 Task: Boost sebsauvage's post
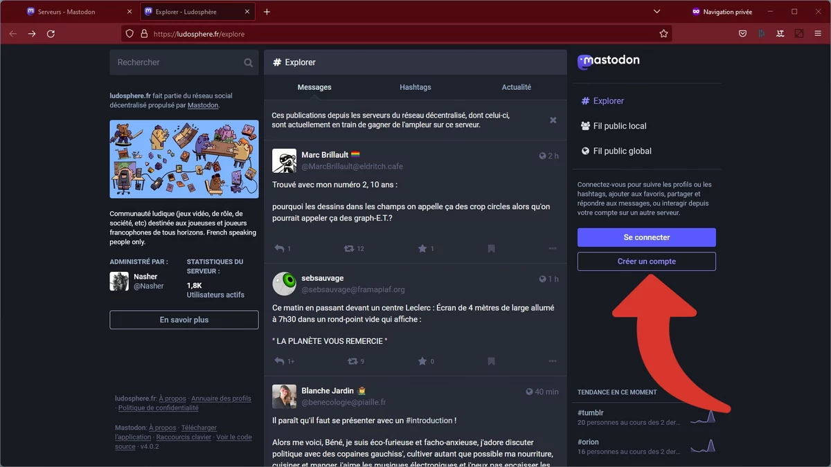pyautogui.click(x=352, y=361)
